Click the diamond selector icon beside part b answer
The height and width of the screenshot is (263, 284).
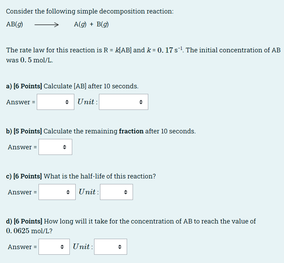pyautogui.click(x=65, y=147)
